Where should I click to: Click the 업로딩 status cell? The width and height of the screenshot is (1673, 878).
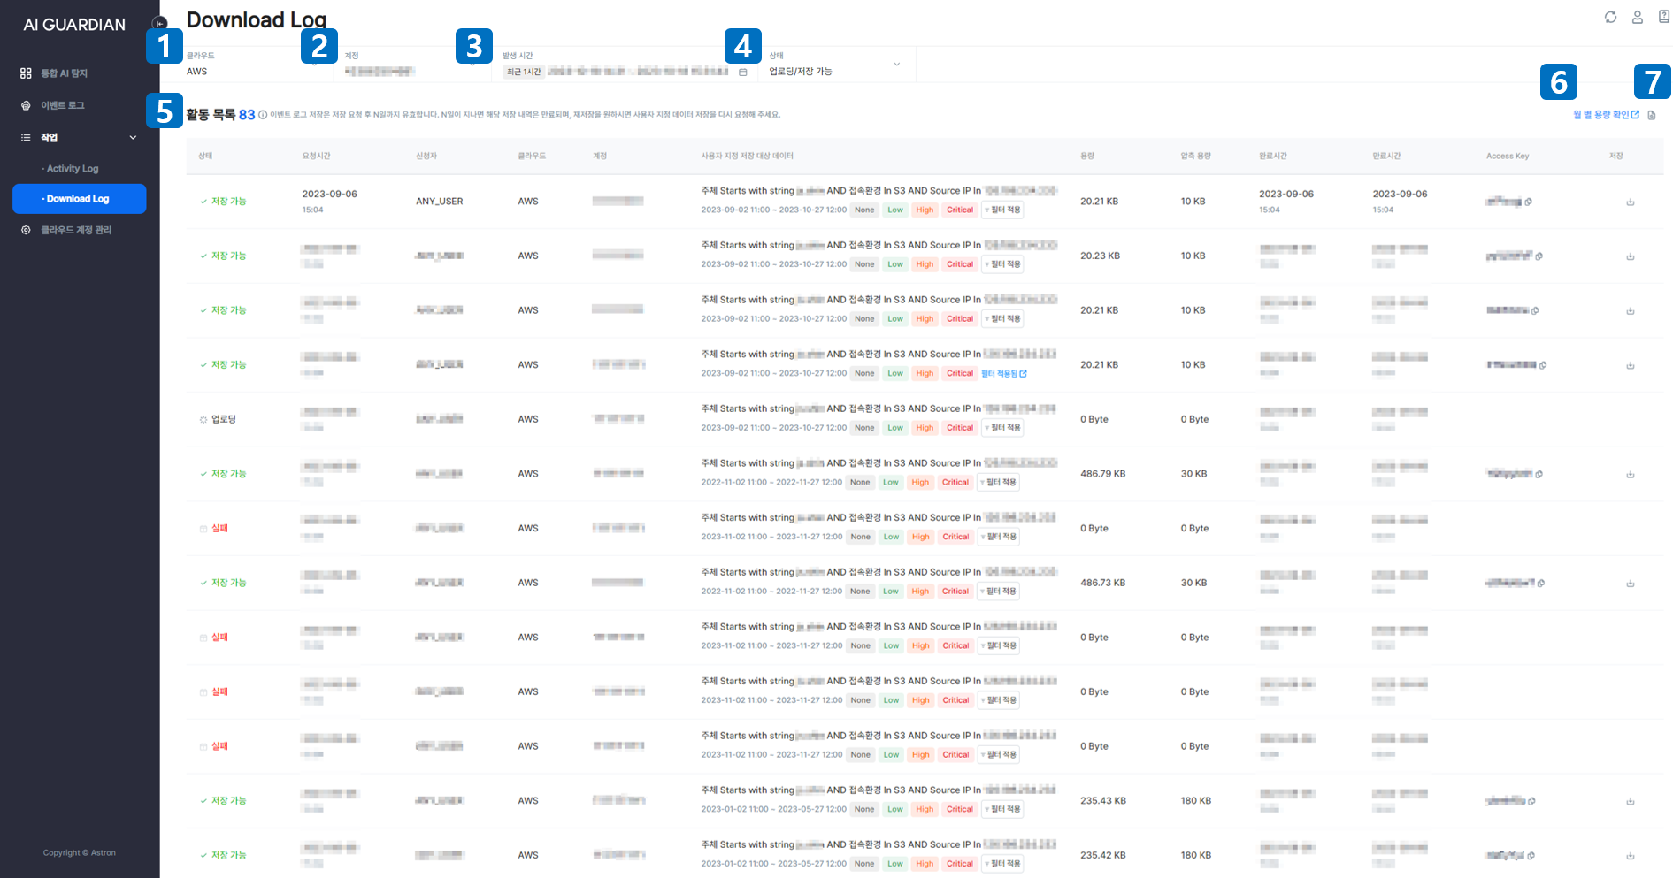pos(218,419)
